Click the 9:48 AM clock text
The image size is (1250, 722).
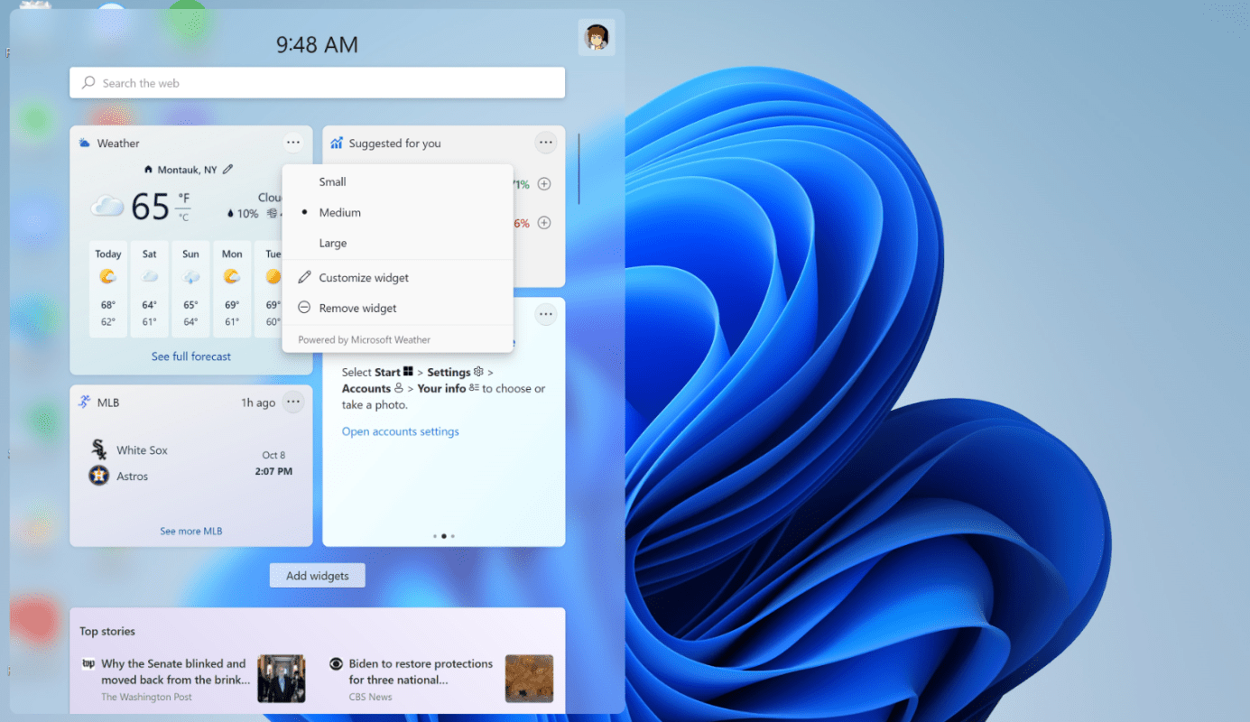click(x=317, y=44)
